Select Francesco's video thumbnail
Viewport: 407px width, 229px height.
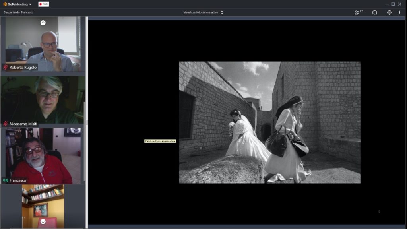[x=43, y=156]
